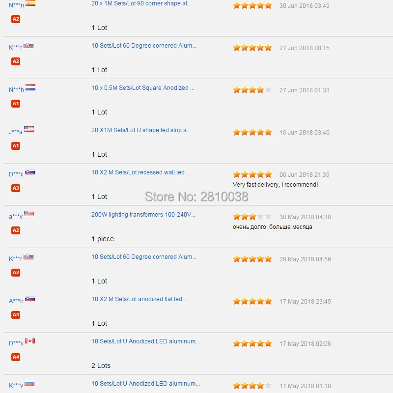Open the U Anodized LED aluminum link in D***y's row
This screenshot has width=393, height=393.
tap(145, 341)
